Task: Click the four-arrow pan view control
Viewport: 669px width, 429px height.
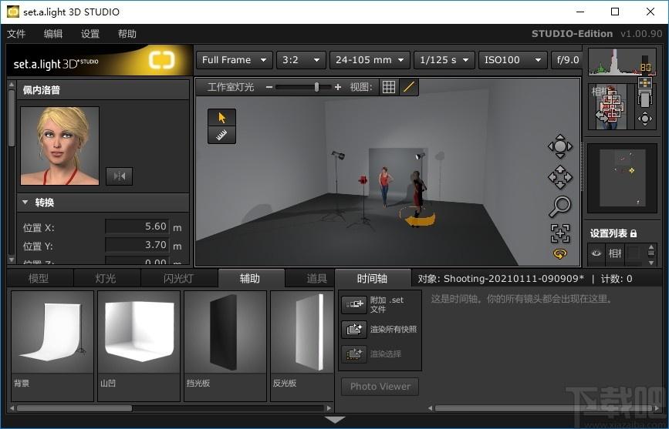Action: (559, 177)
